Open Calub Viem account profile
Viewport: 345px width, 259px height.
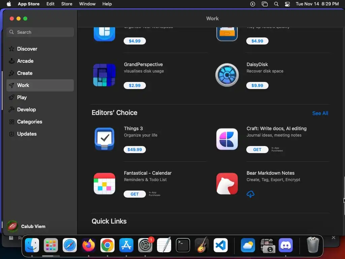[x=26, y=226]
